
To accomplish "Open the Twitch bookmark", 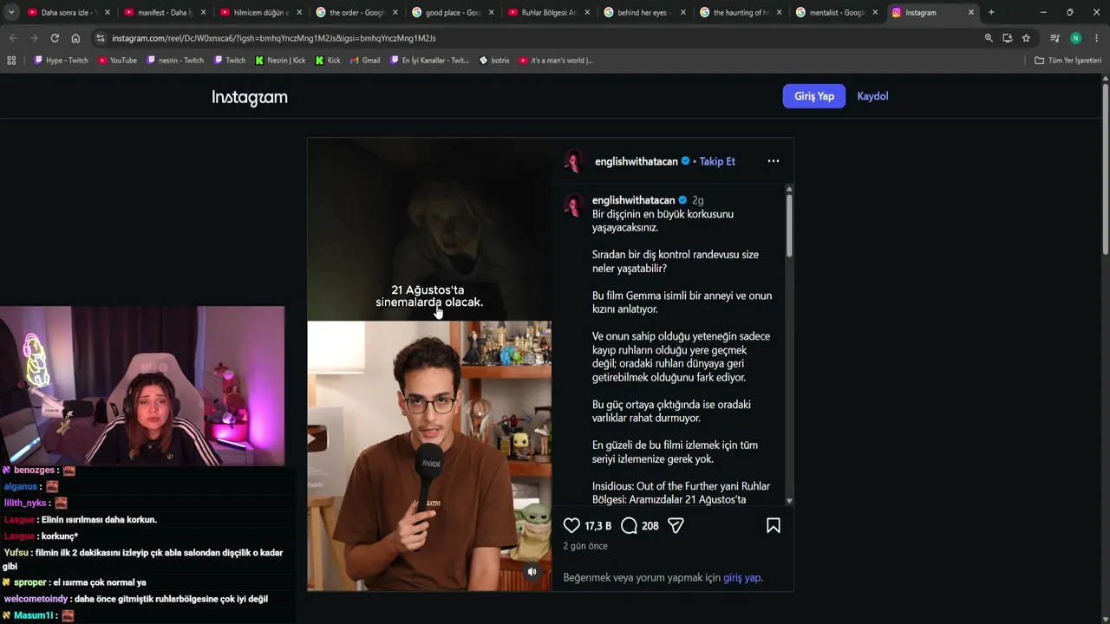I will point(230,61).
